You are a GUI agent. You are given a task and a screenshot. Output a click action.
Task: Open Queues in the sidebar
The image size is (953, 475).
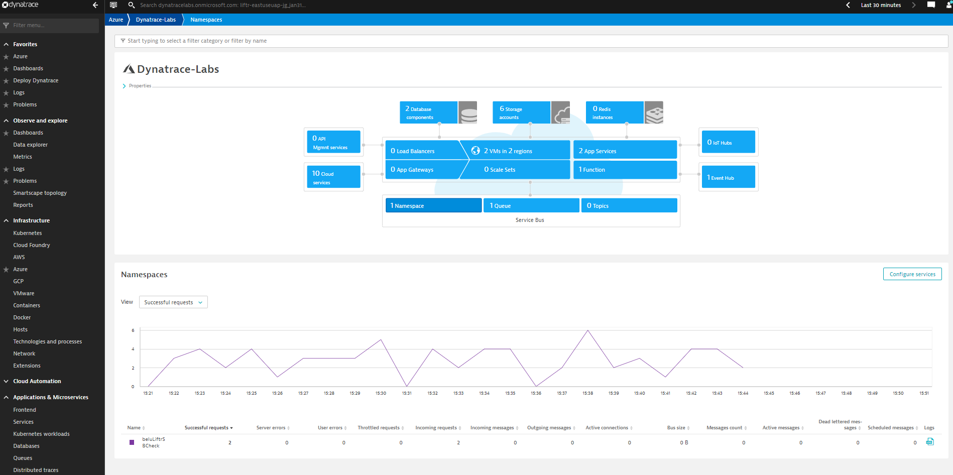click(x=23, y=458)
